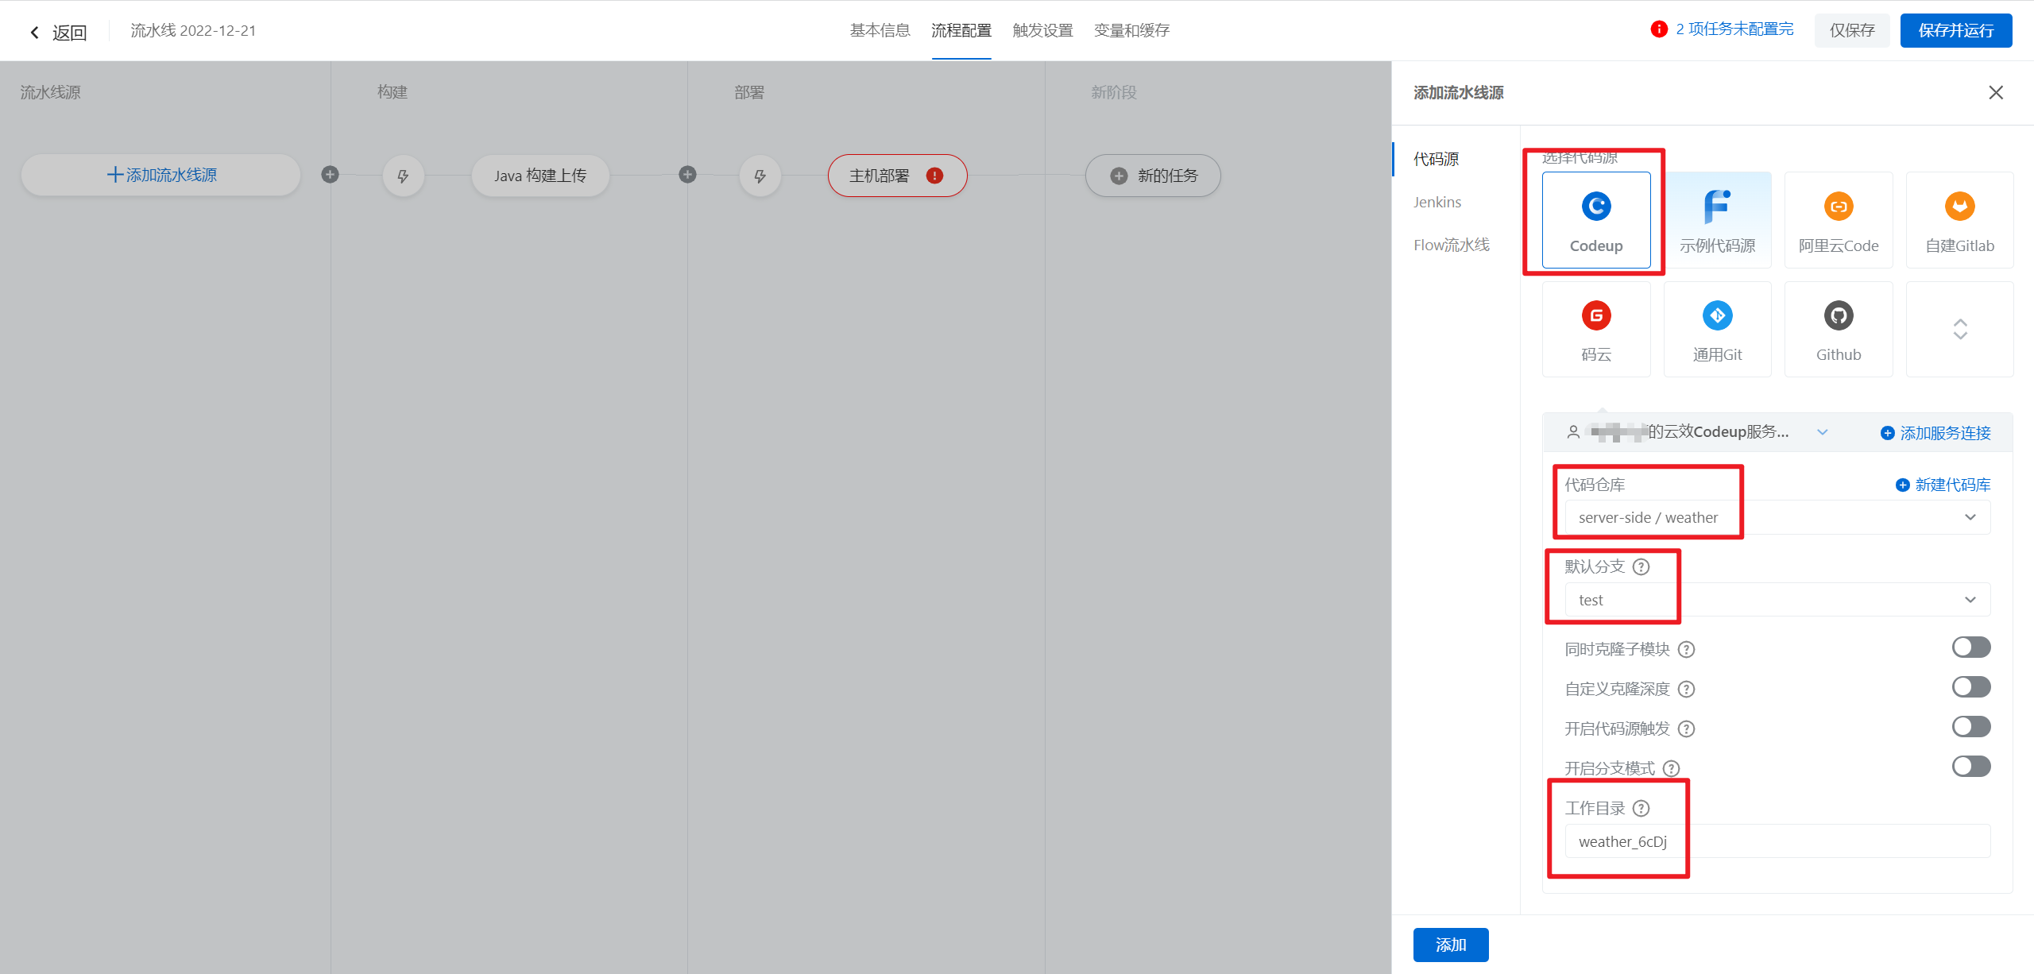Click the 工作目录 weather_6cDj input field
The height and width of the screenshot is (974, 2034).
pos(1777,841)
